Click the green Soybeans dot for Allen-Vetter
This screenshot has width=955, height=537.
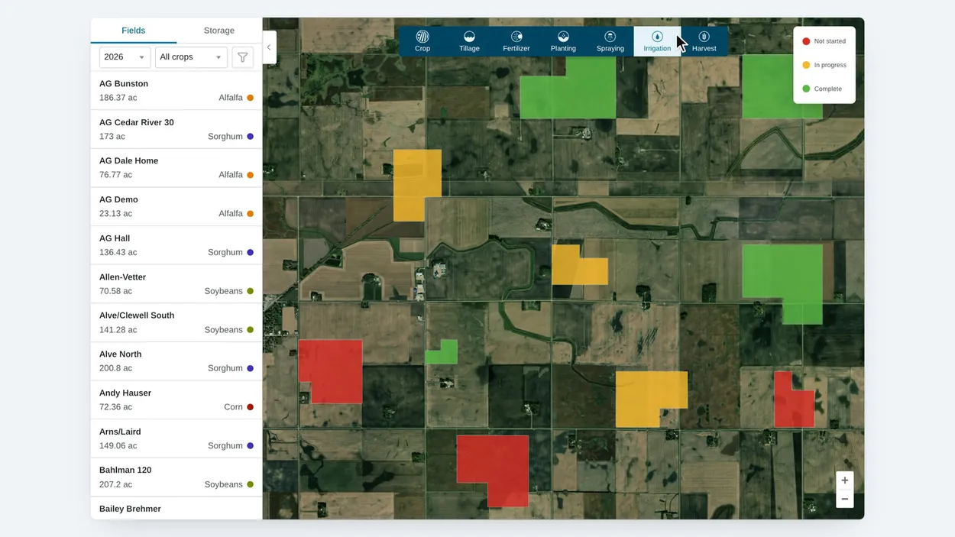coord(250,291)
